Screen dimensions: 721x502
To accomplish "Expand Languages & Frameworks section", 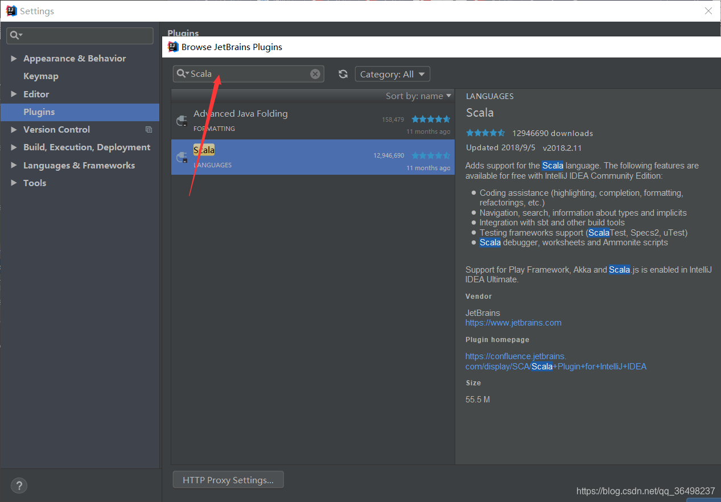I will [x=14, y=166].
